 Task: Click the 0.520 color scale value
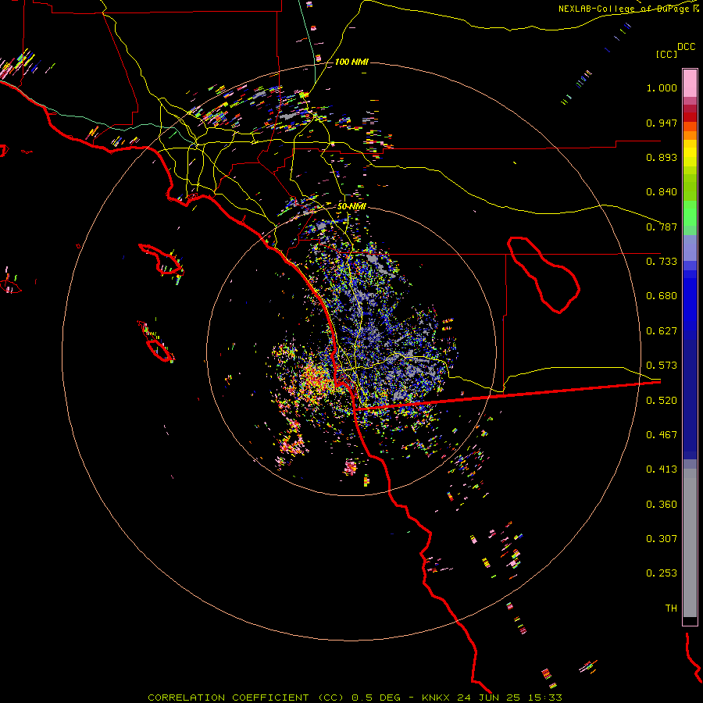tap(662, 401)
